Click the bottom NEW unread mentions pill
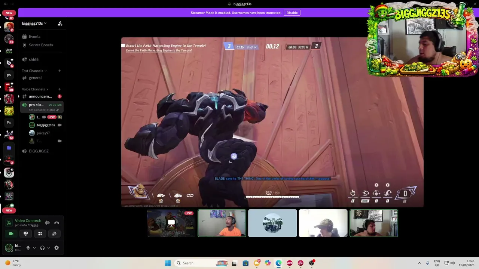This screenshot has width=479, height=269. pyautogui.click(x=9, y=210)
